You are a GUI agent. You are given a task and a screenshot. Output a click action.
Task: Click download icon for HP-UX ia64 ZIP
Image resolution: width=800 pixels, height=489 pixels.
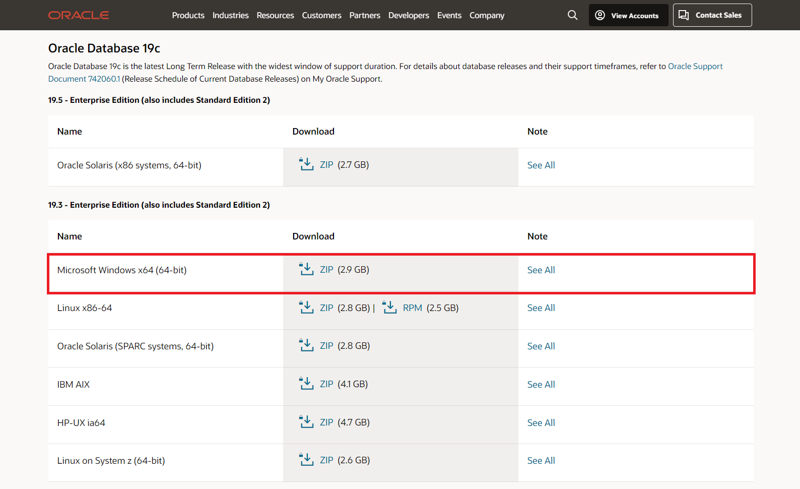click(306, 422)
